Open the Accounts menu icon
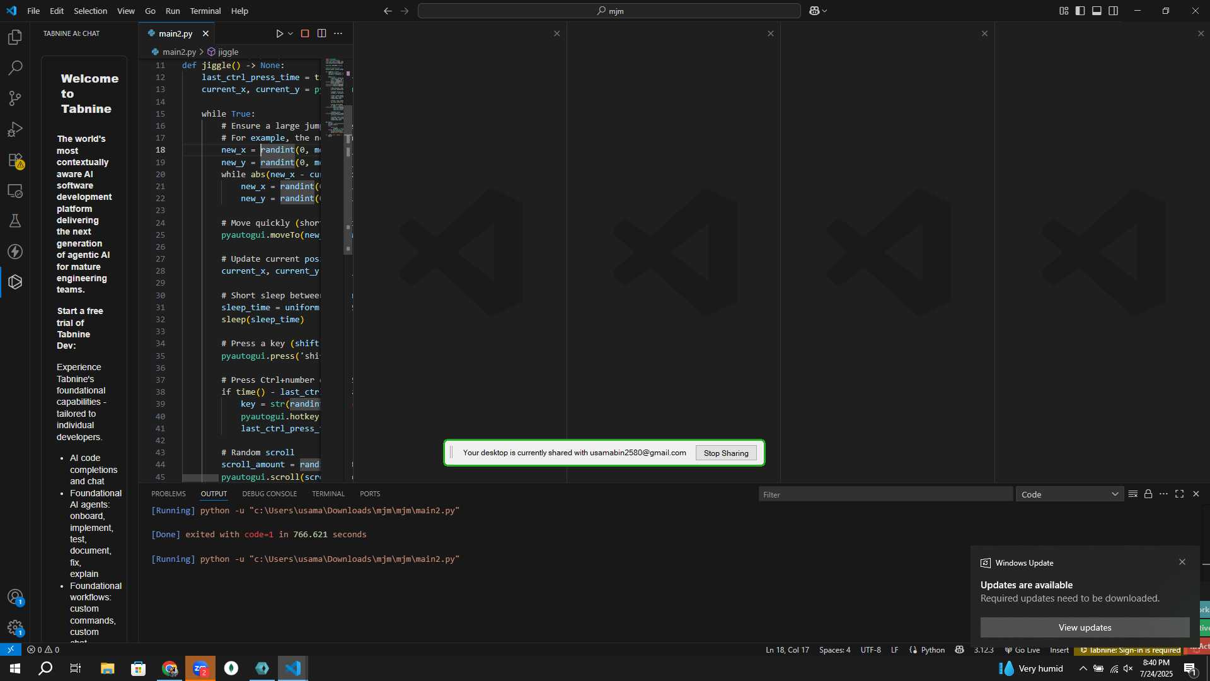Viewport: 1210px width, 681px height. [15, 597]
